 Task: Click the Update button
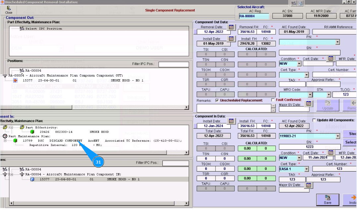coord(327,105)
